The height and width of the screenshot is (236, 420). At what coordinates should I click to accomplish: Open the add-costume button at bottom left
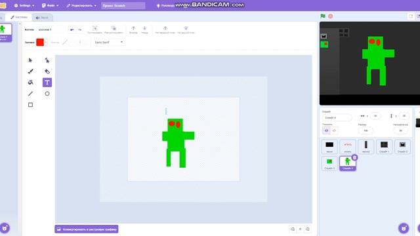tap(5, 228)
